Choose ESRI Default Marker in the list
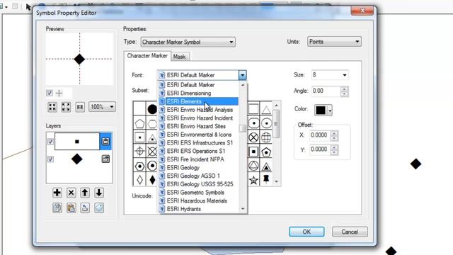Screen dimensions: 453x255 (198, 85)
